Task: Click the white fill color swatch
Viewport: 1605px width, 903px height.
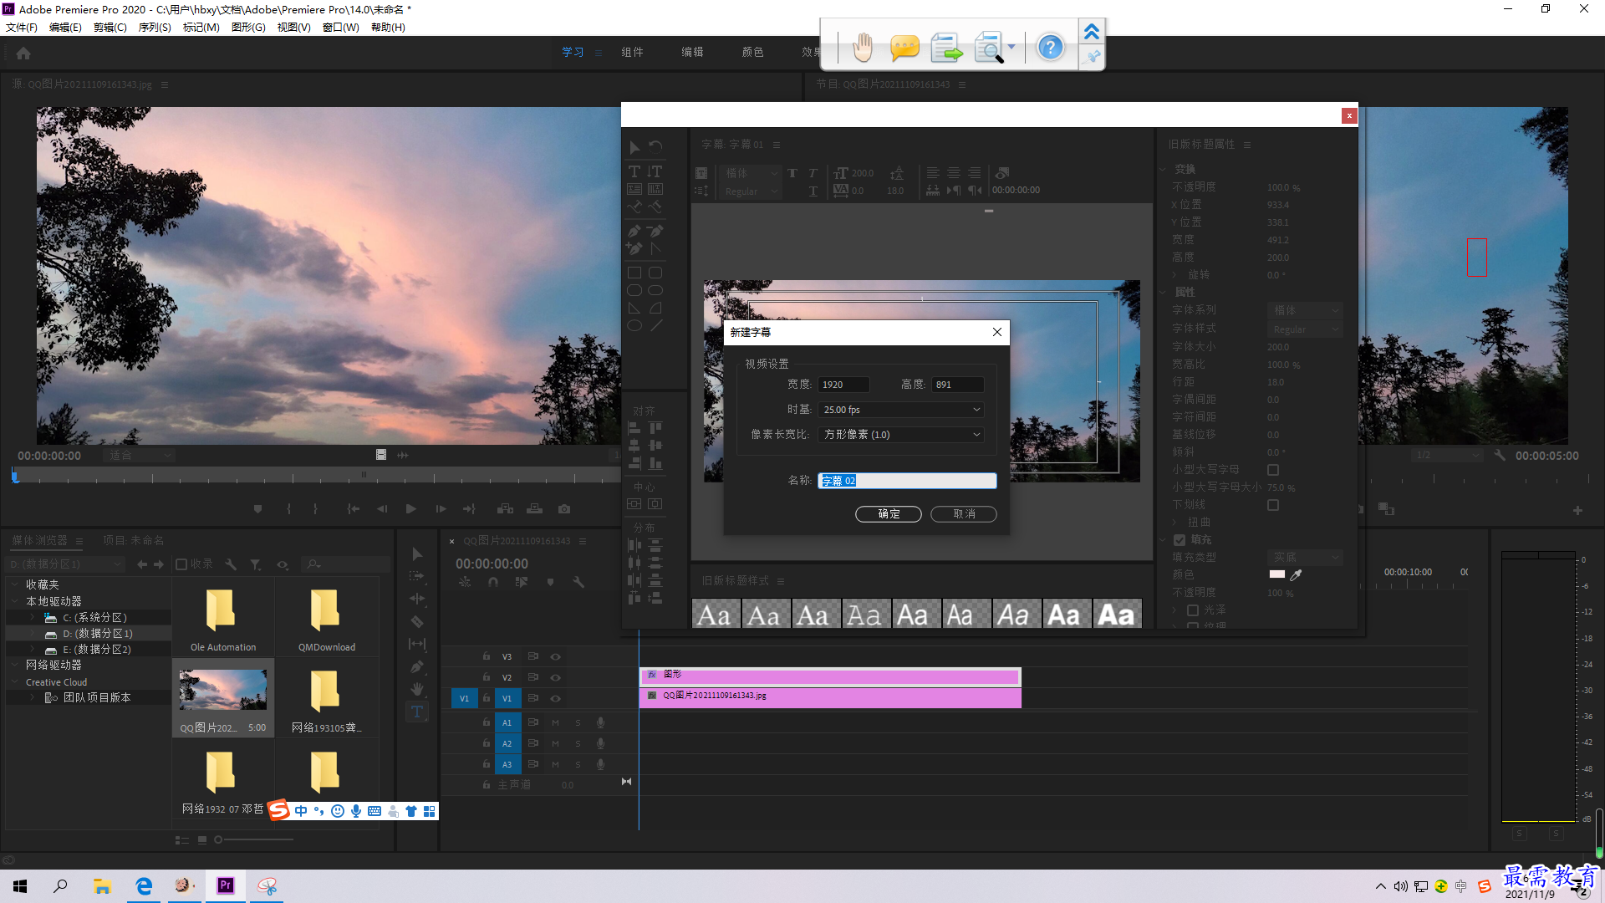Action: point(1276,574)
